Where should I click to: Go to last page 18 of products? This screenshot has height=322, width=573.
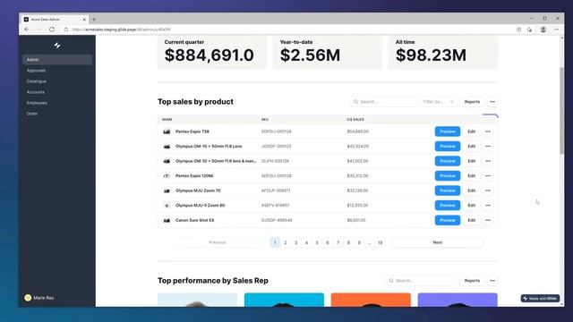tap(380, 242)
